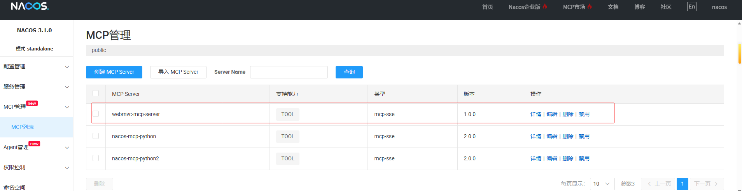The image size is (742, 191).
Task: Check the webmvc-mcp-server row checkbox
Action: [96, 114]
